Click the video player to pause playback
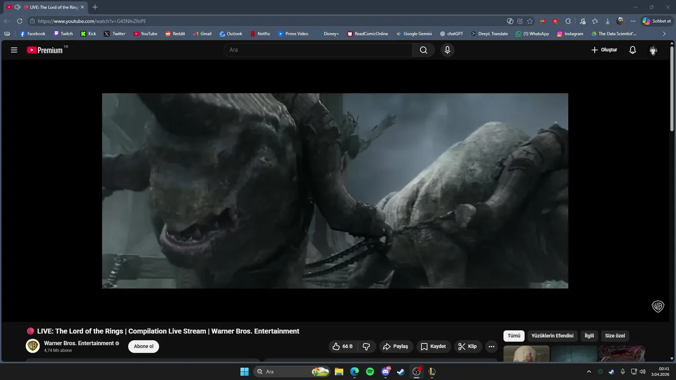The width and height of the screenshot is (676, 380). pos(335,191)
